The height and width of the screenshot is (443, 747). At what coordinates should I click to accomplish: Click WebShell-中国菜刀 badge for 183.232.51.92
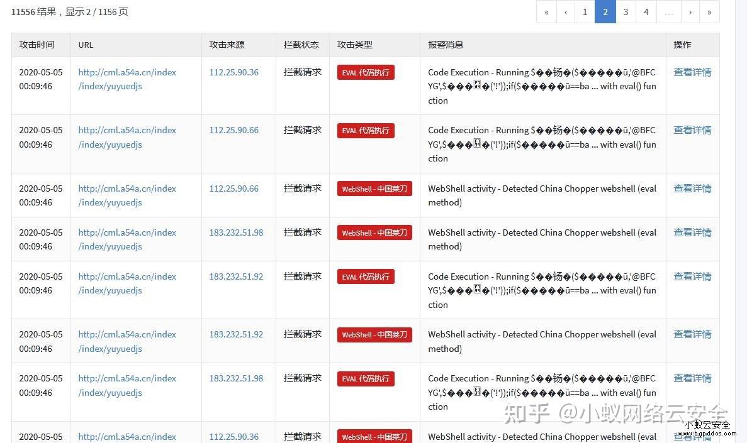click(x=374, y=335)
